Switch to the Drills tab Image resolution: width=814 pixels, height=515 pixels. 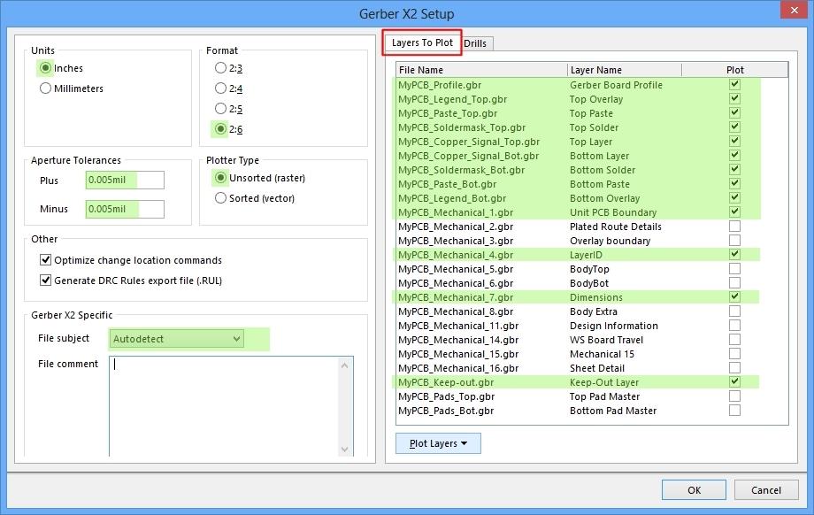point(475,42)
